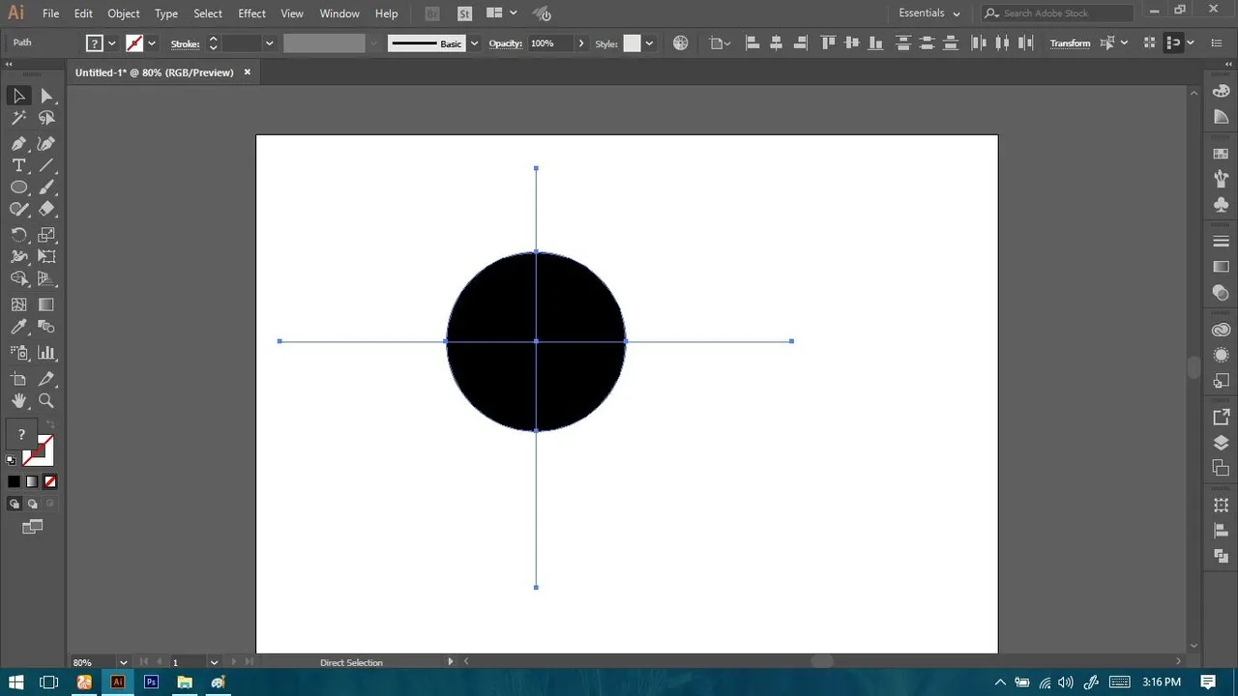Select the Selection tool arrow
This screenshot has width=1238, height=696.
(x=18, y=96)
